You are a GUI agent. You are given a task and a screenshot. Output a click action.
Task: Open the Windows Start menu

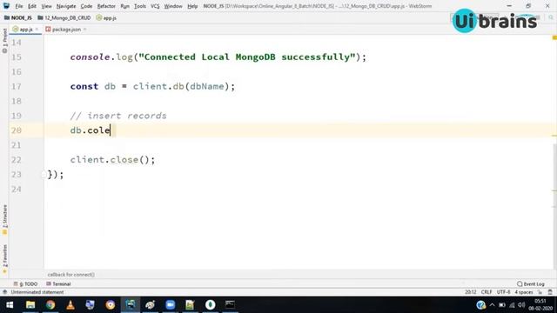(x=10, y=305)
